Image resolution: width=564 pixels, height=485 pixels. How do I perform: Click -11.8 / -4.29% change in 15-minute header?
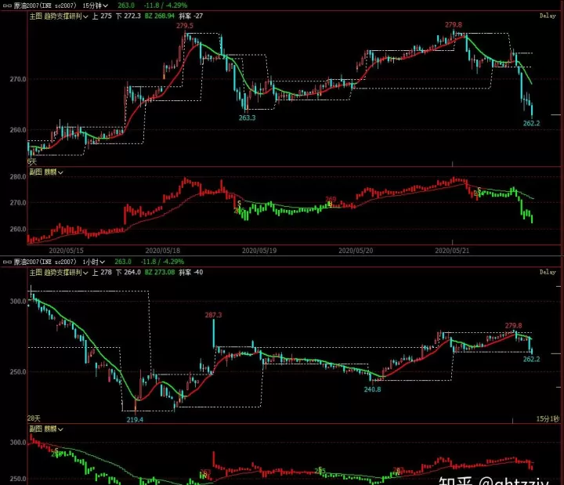click(164, 5)
